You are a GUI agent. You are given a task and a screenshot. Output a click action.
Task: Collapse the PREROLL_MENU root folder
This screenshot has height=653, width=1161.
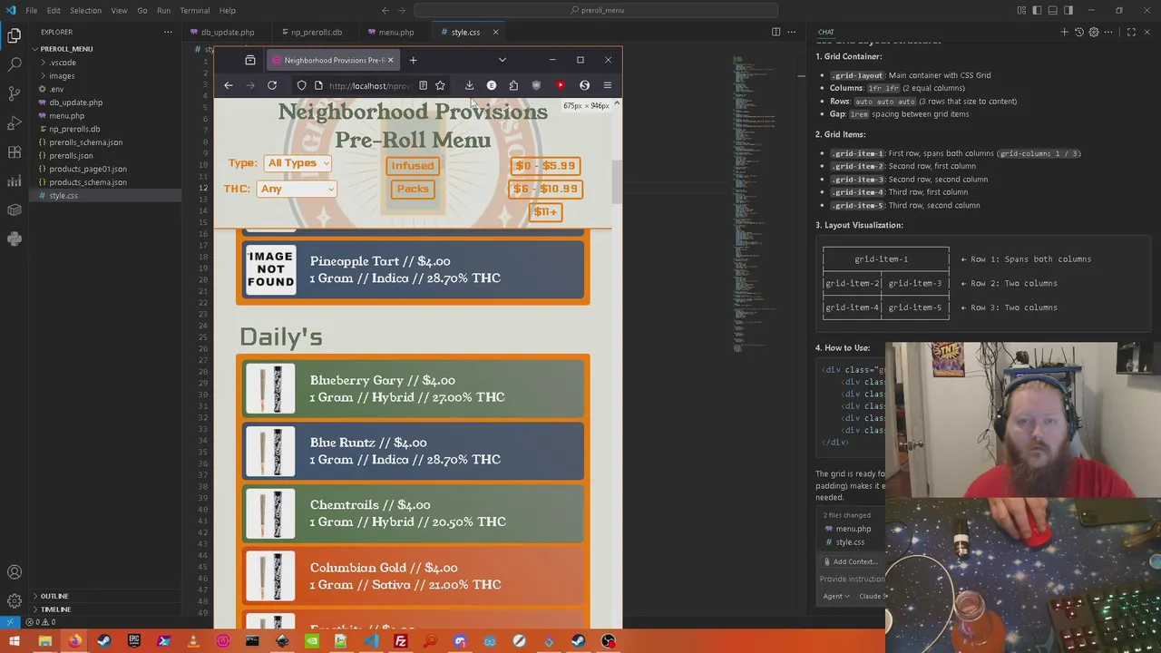pos(67,49)
